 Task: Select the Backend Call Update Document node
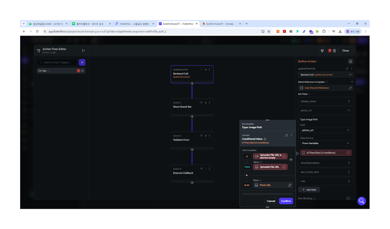click(192, 74)
